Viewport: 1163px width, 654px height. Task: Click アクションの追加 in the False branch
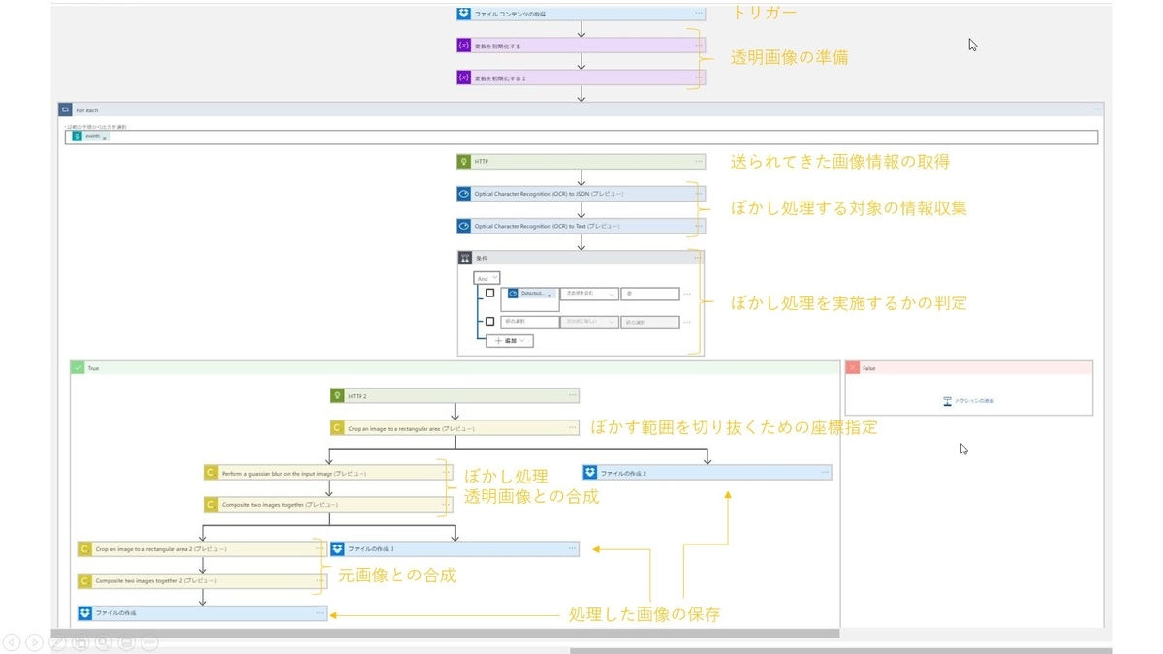tap(969, 400)
